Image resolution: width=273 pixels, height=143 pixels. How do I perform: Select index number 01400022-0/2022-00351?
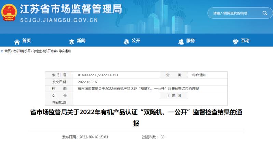click(x=98, y=75)
